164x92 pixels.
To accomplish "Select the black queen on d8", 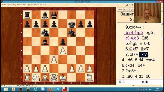I will (54, 15).
